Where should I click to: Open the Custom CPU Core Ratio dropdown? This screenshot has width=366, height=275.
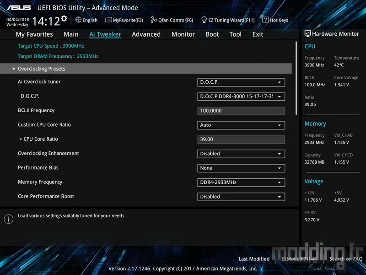point(241,125)
